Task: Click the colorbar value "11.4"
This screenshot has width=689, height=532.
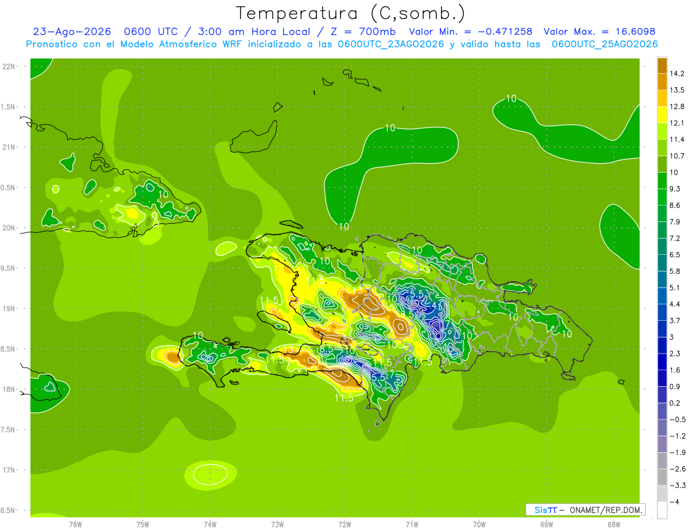Action: (x=678, y=139)
